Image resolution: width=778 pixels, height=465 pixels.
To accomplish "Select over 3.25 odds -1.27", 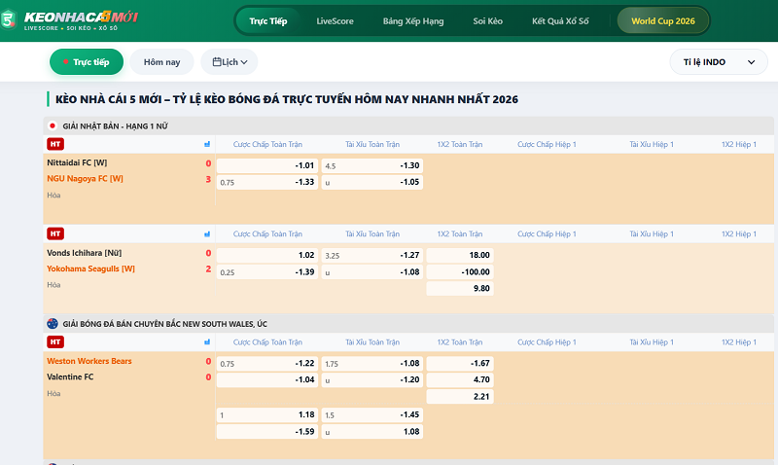I will 372,255.
